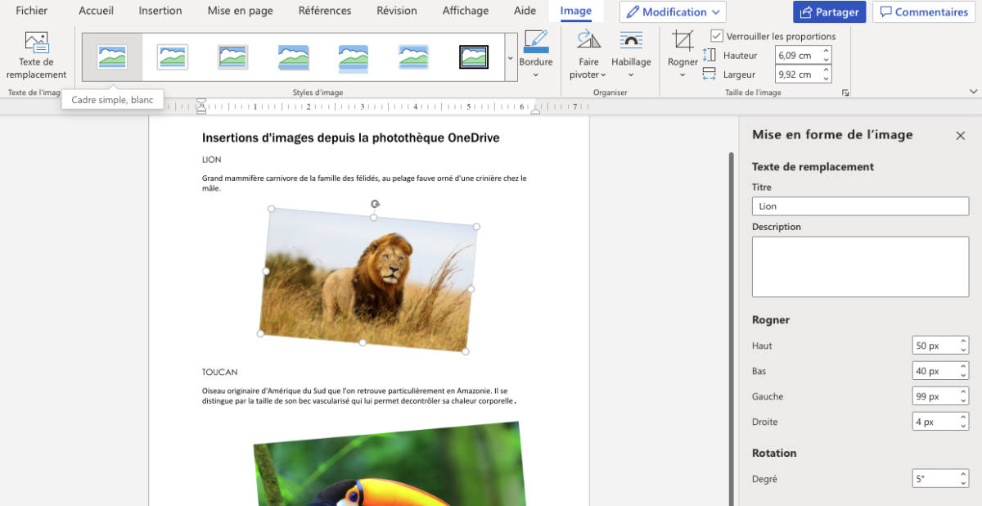Open the Taille de l'image dialog launcher
The image size is (982, 506).
point(845,93)
